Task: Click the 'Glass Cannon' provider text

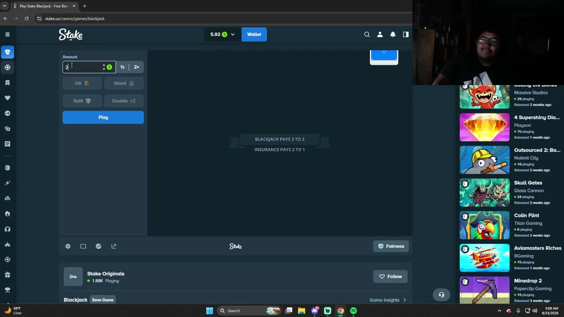Action: (x=529, y=191)
